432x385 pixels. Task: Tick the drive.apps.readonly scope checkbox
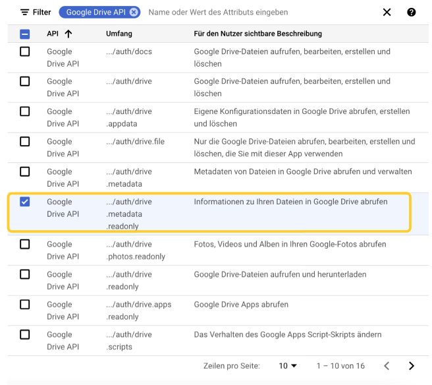pyautogui.click(x=25, y=305)
